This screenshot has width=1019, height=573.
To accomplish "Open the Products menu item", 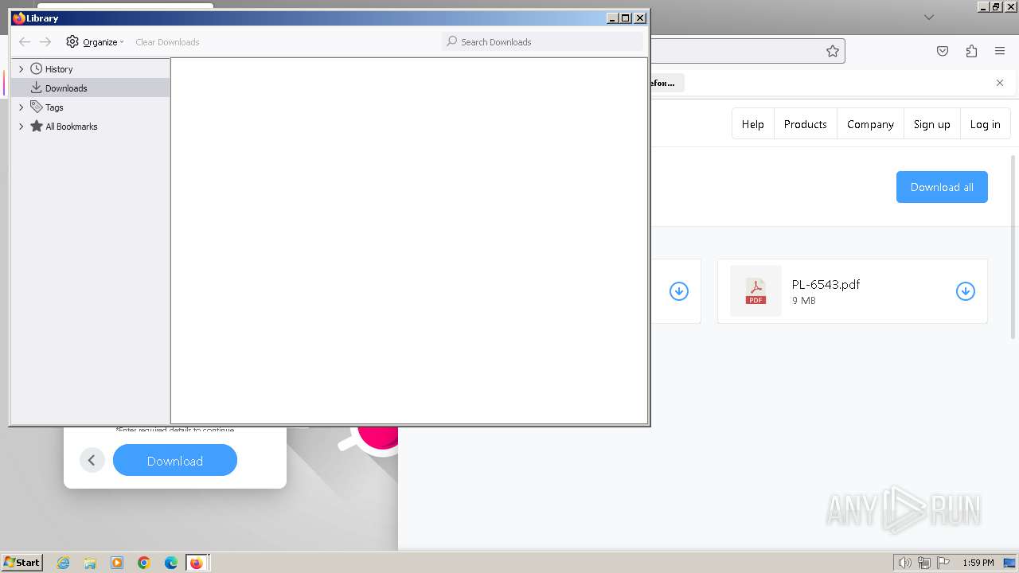I will point(806,124).
